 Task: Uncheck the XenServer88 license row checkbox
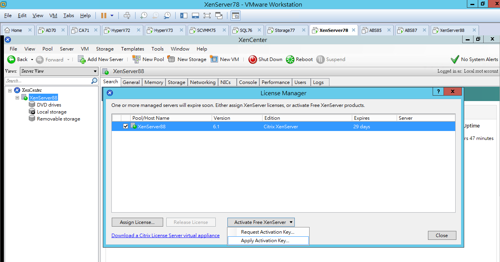[x=125, y=126]
